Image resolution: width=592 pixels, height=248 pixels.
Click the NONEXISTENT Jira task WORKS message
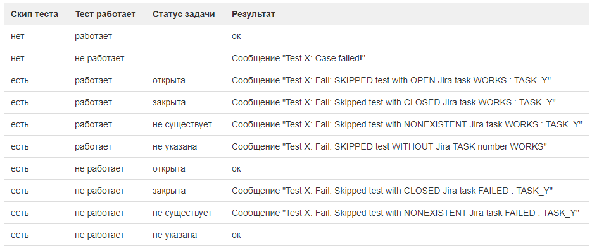[x=407, y=124]
